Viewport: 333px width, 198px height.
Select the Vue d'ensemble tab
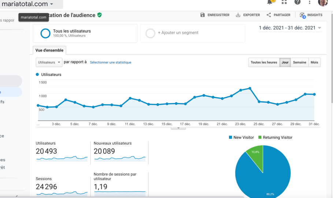pyautogui.click(x=49, y=50)
